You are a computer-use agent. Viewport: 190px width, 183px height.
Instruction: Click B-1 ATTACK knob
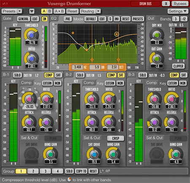coord(29,122)
